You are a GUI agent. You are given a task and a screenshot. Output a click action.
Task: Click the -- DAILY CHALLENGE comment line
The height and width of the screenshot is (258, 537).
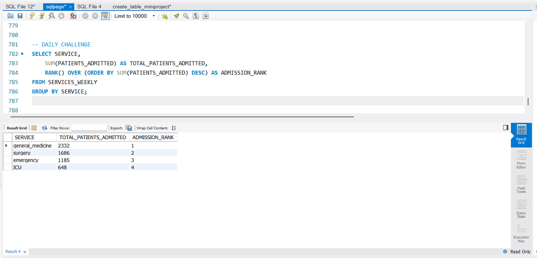pyautogui.click(x=61, y=45)
